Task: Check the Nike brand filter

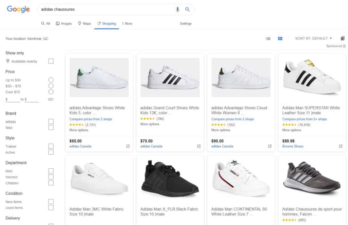Action: [51, 128]
